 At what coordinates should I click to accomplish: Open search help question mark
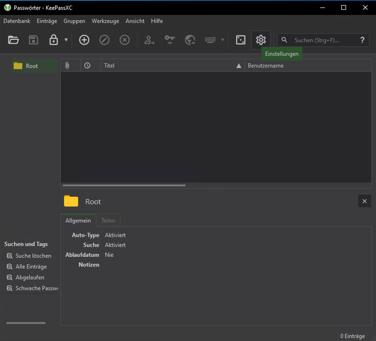pyautogui.click(x=362, y=40)
